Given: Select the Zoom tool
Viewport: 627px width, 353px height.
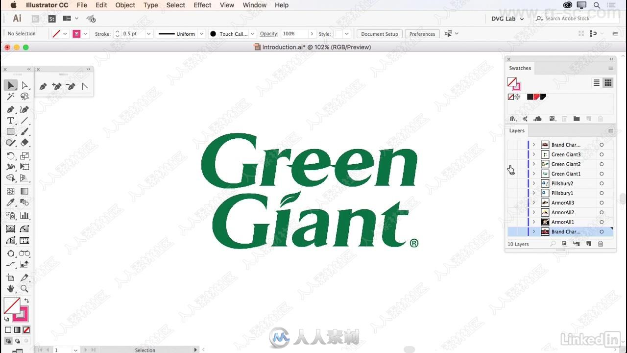Looking at the screenshot, I should (x=24, y=289).
